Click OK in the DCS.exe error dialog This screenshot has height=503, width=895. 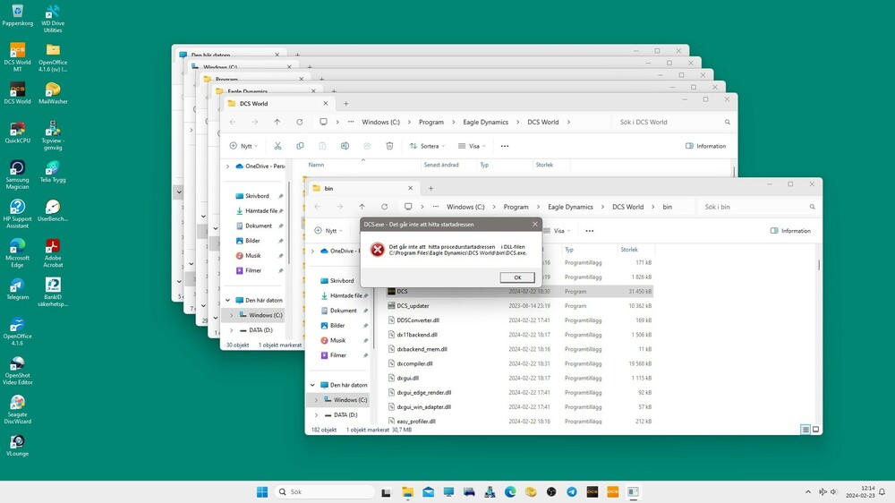(517, 277)
